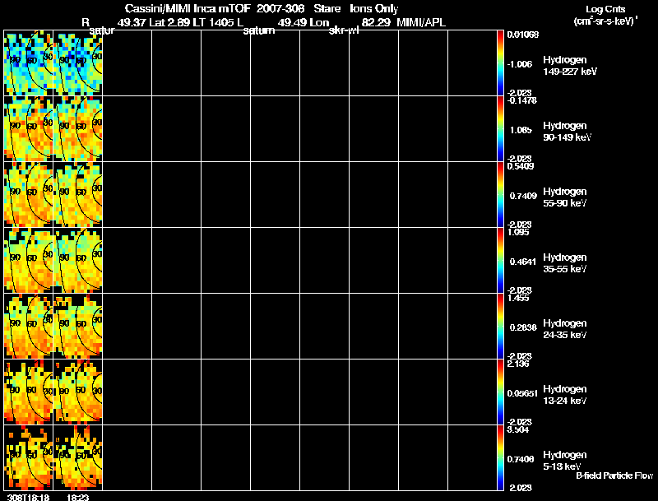Click the 18:18 panel for Hydrogen 35-55 keV
Screen dimensions: 658x501
pyautogui.click(x=29, y=261)
